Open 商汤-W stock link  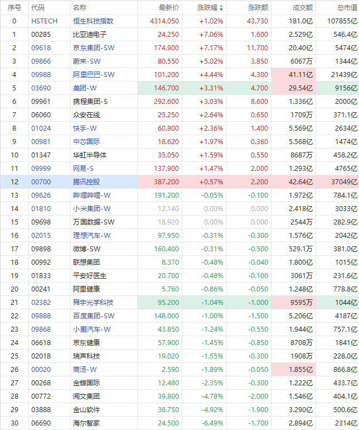tap(85, 370)
